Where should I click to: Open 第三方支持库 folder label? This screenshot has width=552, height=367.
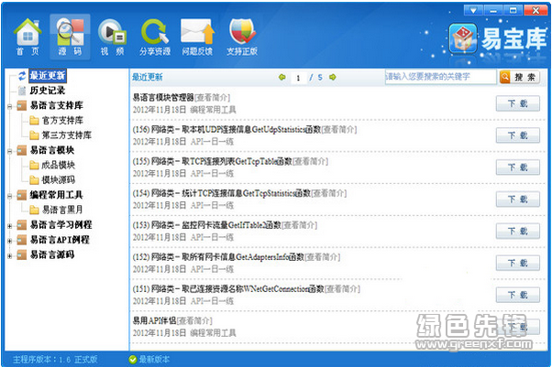coord(67,135)
